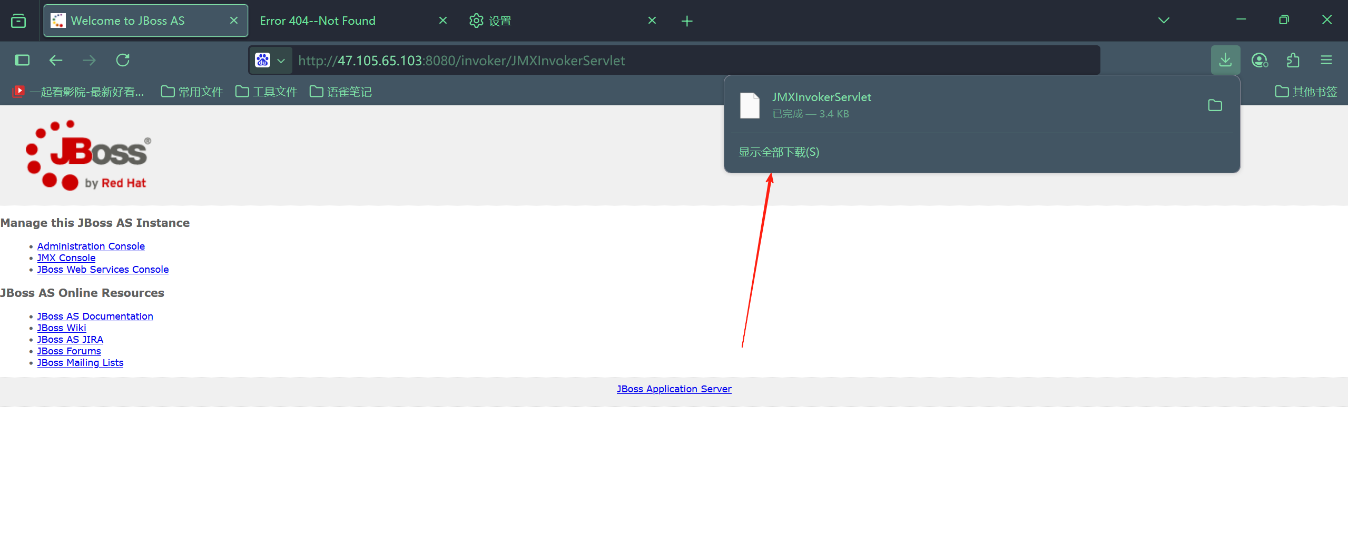Toggle the downloads toolbar button
The height and width of the screenshot is (555, 1348).
tap(1225, 60)
